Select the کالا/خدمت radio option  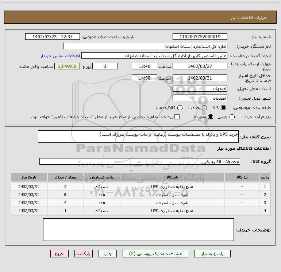(x=180, y=108)
